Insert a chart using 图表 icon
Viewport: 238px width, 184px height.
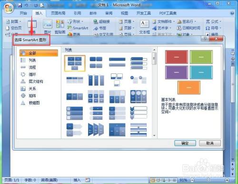click(x=74, y=34)
